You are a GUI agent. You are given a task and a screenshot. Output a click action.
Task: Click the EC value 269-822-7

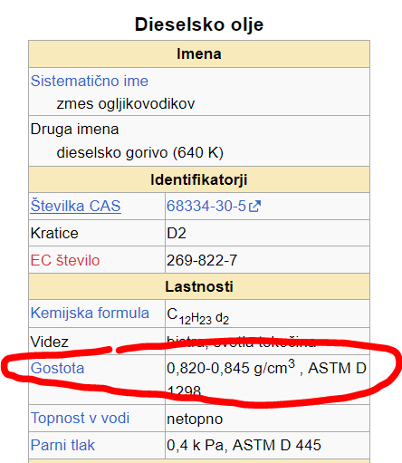pos(202,260)
